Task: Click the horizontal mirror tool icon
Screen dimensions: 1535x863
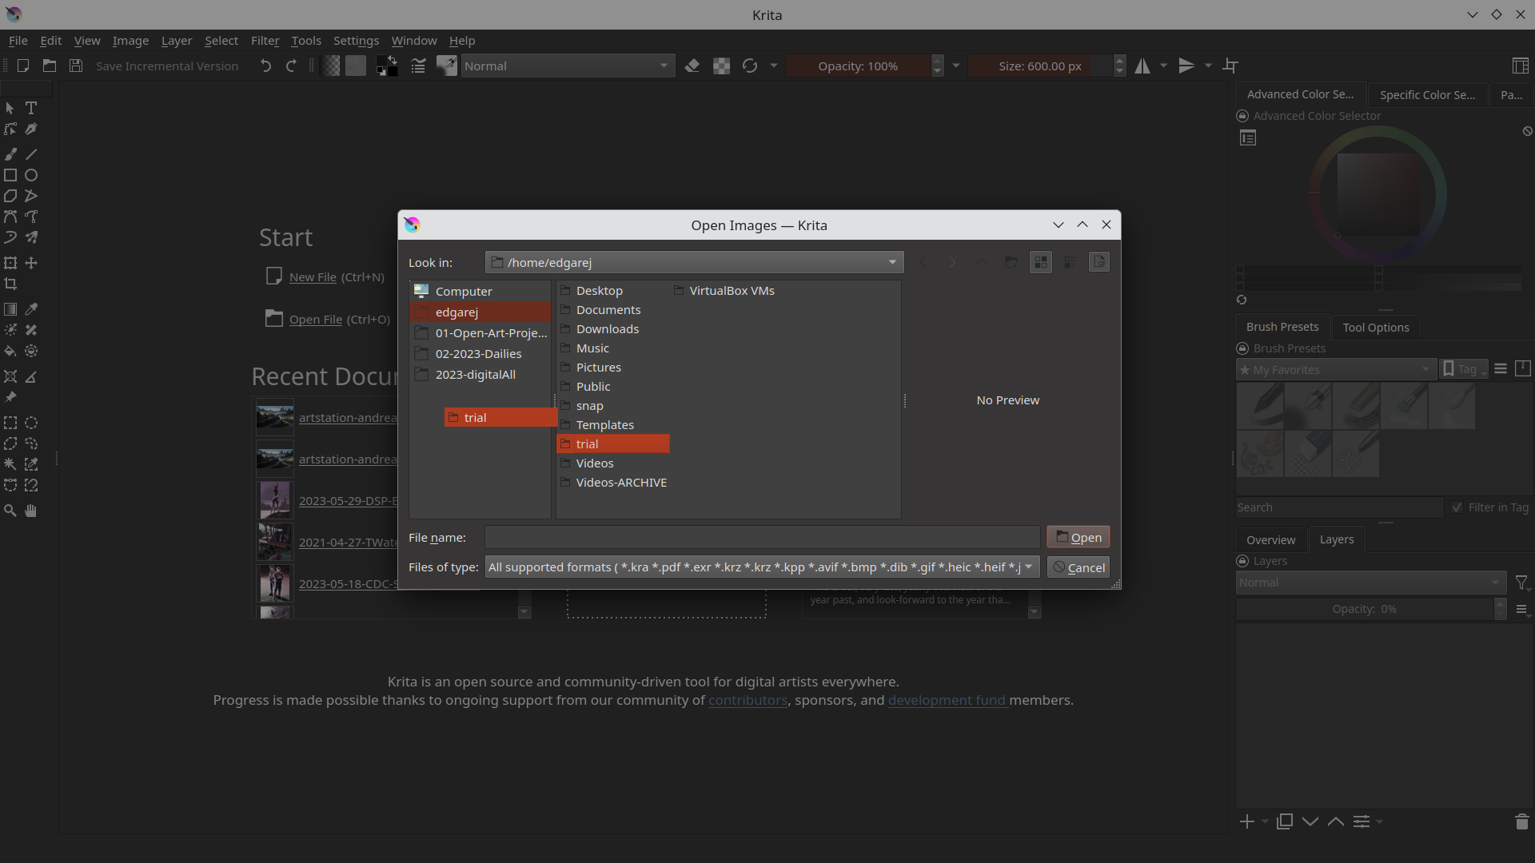Action: 1142,66
